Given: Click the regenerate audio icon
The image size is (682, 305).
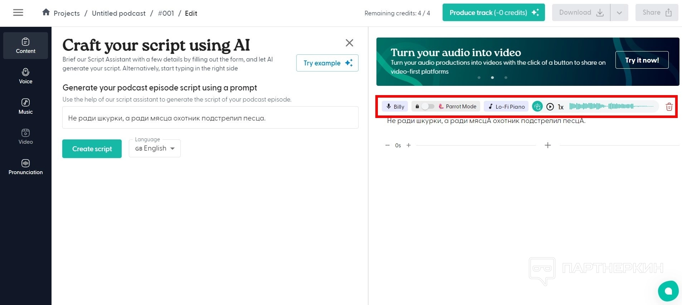Looking at the screenshot, I should [x=537, y=107].
